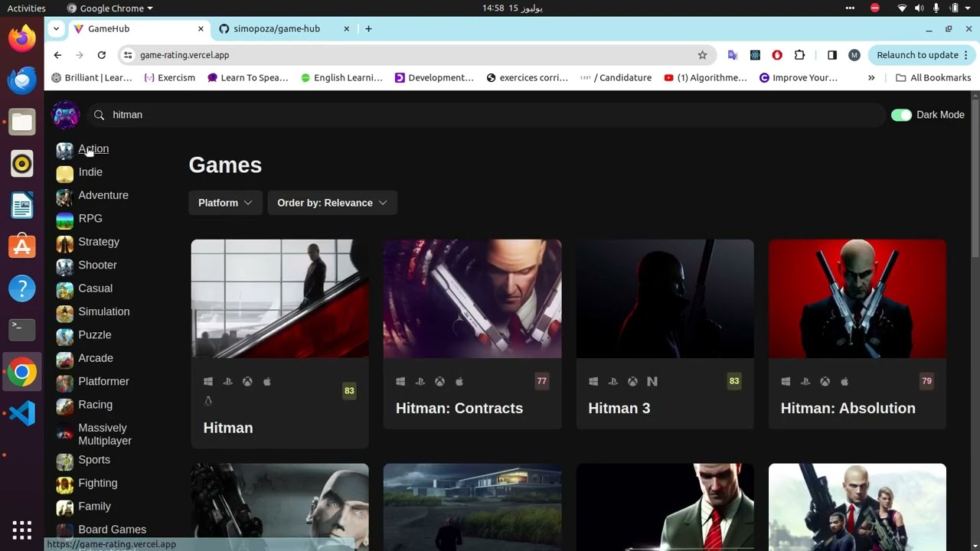This screenshot has height=551, width=980.
Task: Select the Action genre
Action: coord(93,148)
